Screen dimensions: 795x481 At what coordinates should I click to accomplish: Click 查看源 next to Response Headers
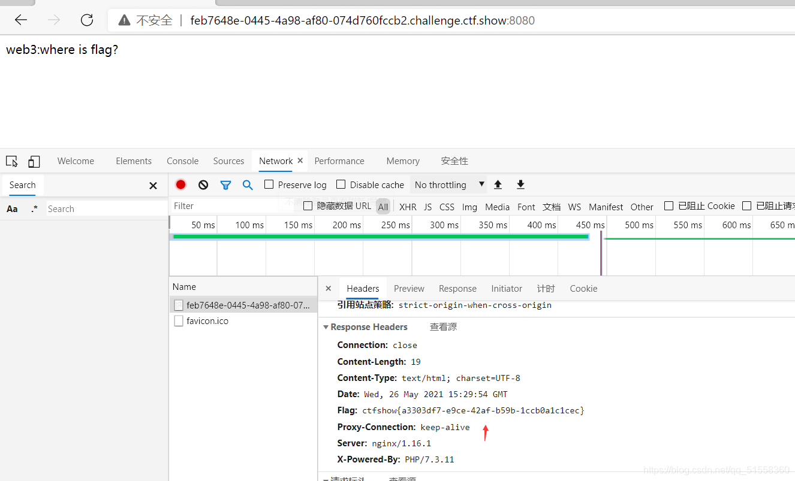(443, 327)
